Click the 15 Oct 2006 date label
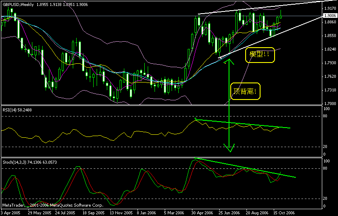The image size is (338, 216). (284, 213)
